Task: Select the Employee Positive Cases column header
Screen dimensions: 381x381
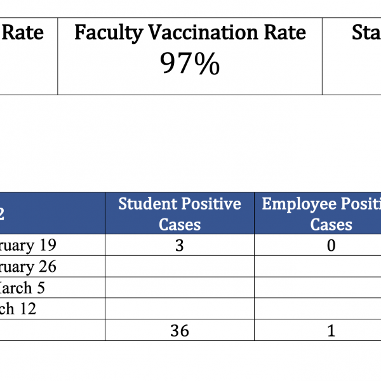Action: (x=321, y=213)
